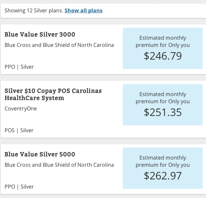Click the Show all plans link
Image resolution: width=206 pixels, height=198 pixels.
point(83,11)
